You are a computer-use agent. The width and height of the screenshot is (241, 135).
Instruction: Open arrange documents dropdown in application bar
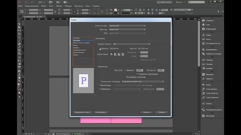point(66,2)
